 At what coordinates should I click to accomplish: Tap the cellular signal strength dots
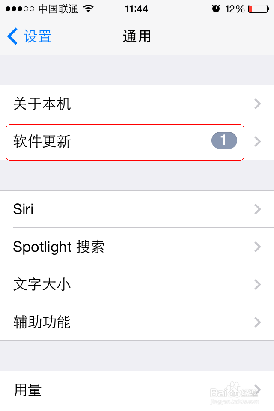tap(21, 9)
